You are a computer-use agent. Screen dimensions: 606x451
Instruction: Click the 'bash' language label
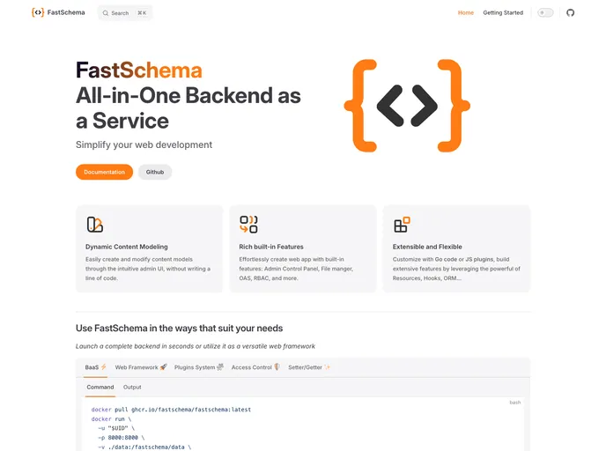point(515,403)
